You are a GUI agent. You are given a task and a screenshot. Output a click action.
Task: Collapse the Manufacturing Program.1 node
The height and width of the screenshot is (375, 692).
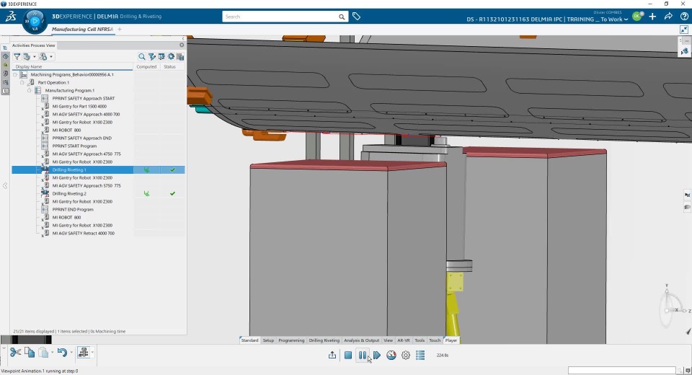tap(29, 91)
